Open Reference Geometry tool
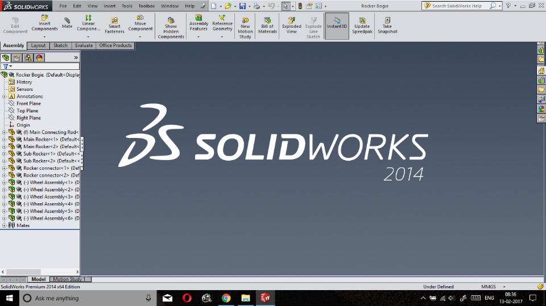 click(222, 23)
